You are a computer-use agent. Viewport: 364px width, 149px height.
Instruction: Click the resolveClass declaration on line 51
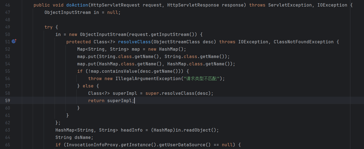(135, 42)
